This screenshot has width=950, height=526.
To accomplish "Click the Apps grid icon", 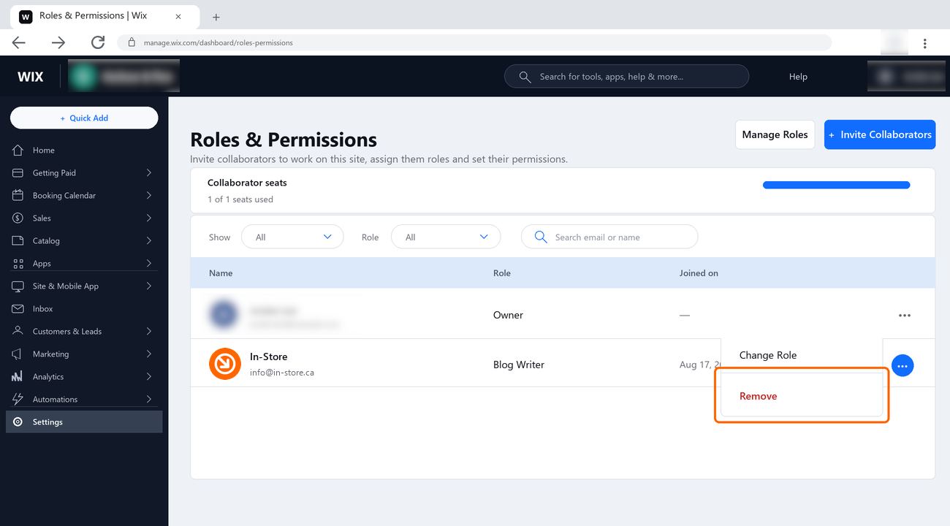I will (18, 264).
